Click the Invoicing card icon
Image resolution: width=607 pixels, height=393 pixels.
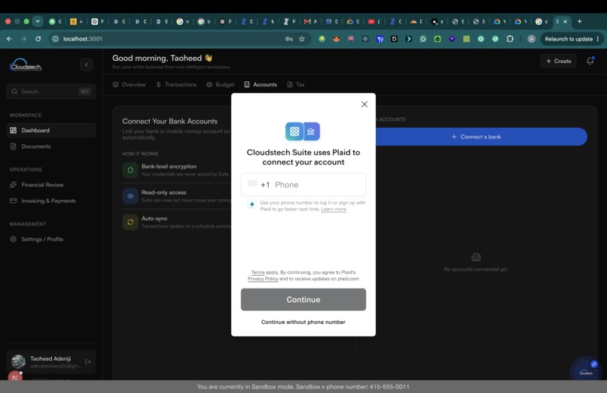click(x=13, y=201)
